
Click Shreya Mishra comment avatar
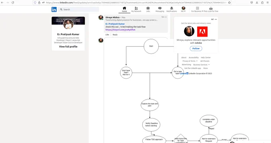pyautogui.click(x=101, y=17)
